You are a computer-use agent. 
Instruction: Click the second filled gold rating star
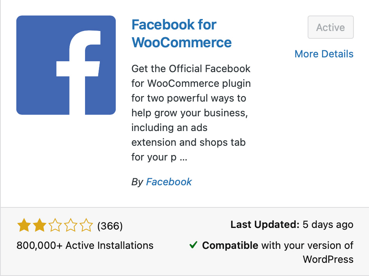click(x=40, y=225)
